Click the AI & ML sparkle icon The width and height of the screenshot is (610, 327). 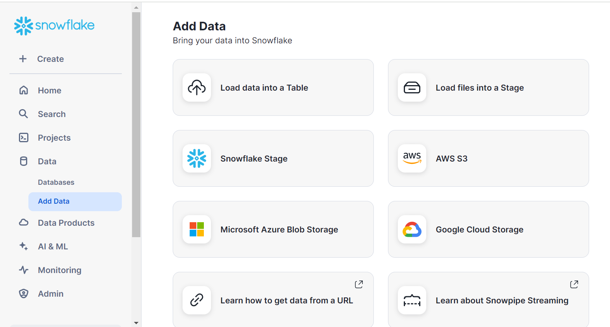coord(24,246)
